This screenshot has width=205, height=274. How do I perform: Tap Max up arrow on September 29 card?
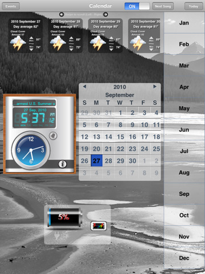[x=111, y=38]
